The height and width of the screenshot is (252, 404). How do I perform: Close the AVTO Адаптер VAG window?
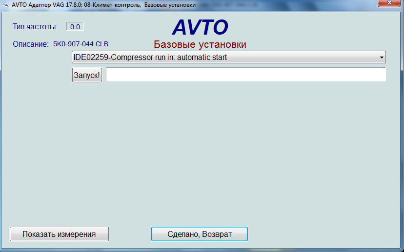[389, 3]
